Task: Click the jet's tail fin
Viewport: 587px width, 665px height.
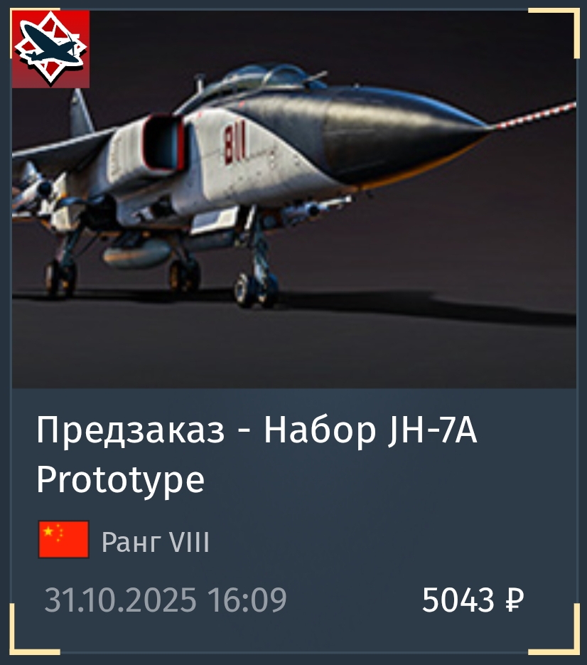Action: pyautogui.click(x=82, y=112)
